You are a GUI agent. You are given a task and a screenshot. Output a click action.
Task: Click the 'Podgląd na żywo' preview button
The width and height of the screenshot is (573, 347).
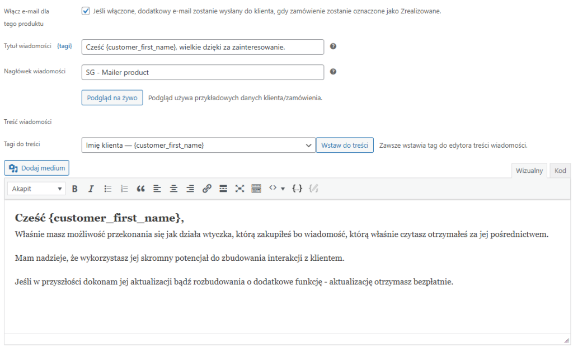coord(112,97)
